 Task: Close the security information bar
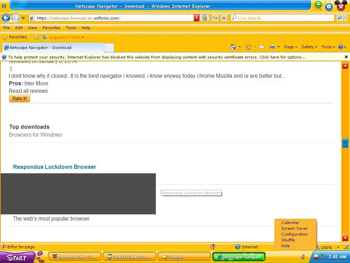click(346, 57)
